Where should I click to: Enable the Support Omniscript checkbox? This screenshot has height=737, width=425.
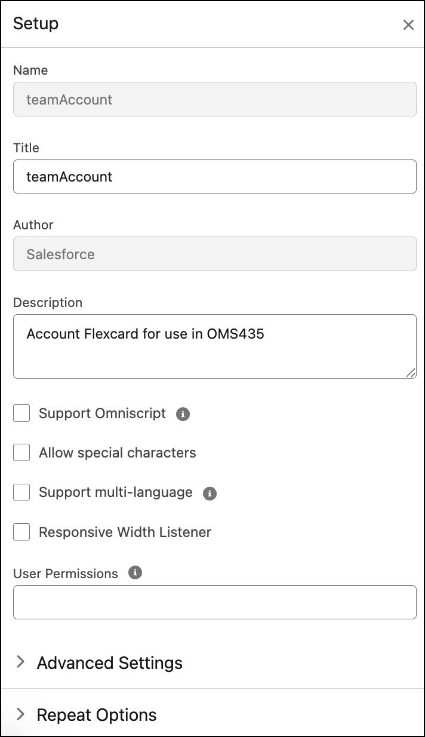[x=21, y=413]
